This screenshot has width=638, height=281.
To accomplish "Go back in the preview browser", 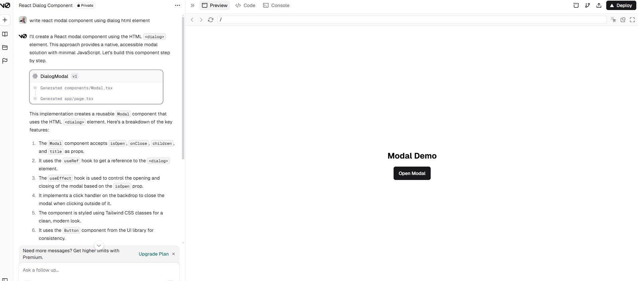I will point(192,20).
